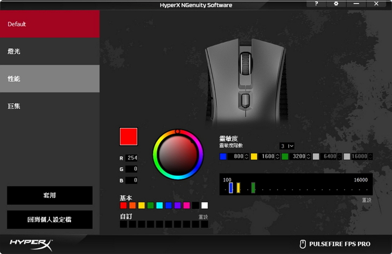Click the G value field
This screenshot has height=254, width=392.
pos(131,169)
